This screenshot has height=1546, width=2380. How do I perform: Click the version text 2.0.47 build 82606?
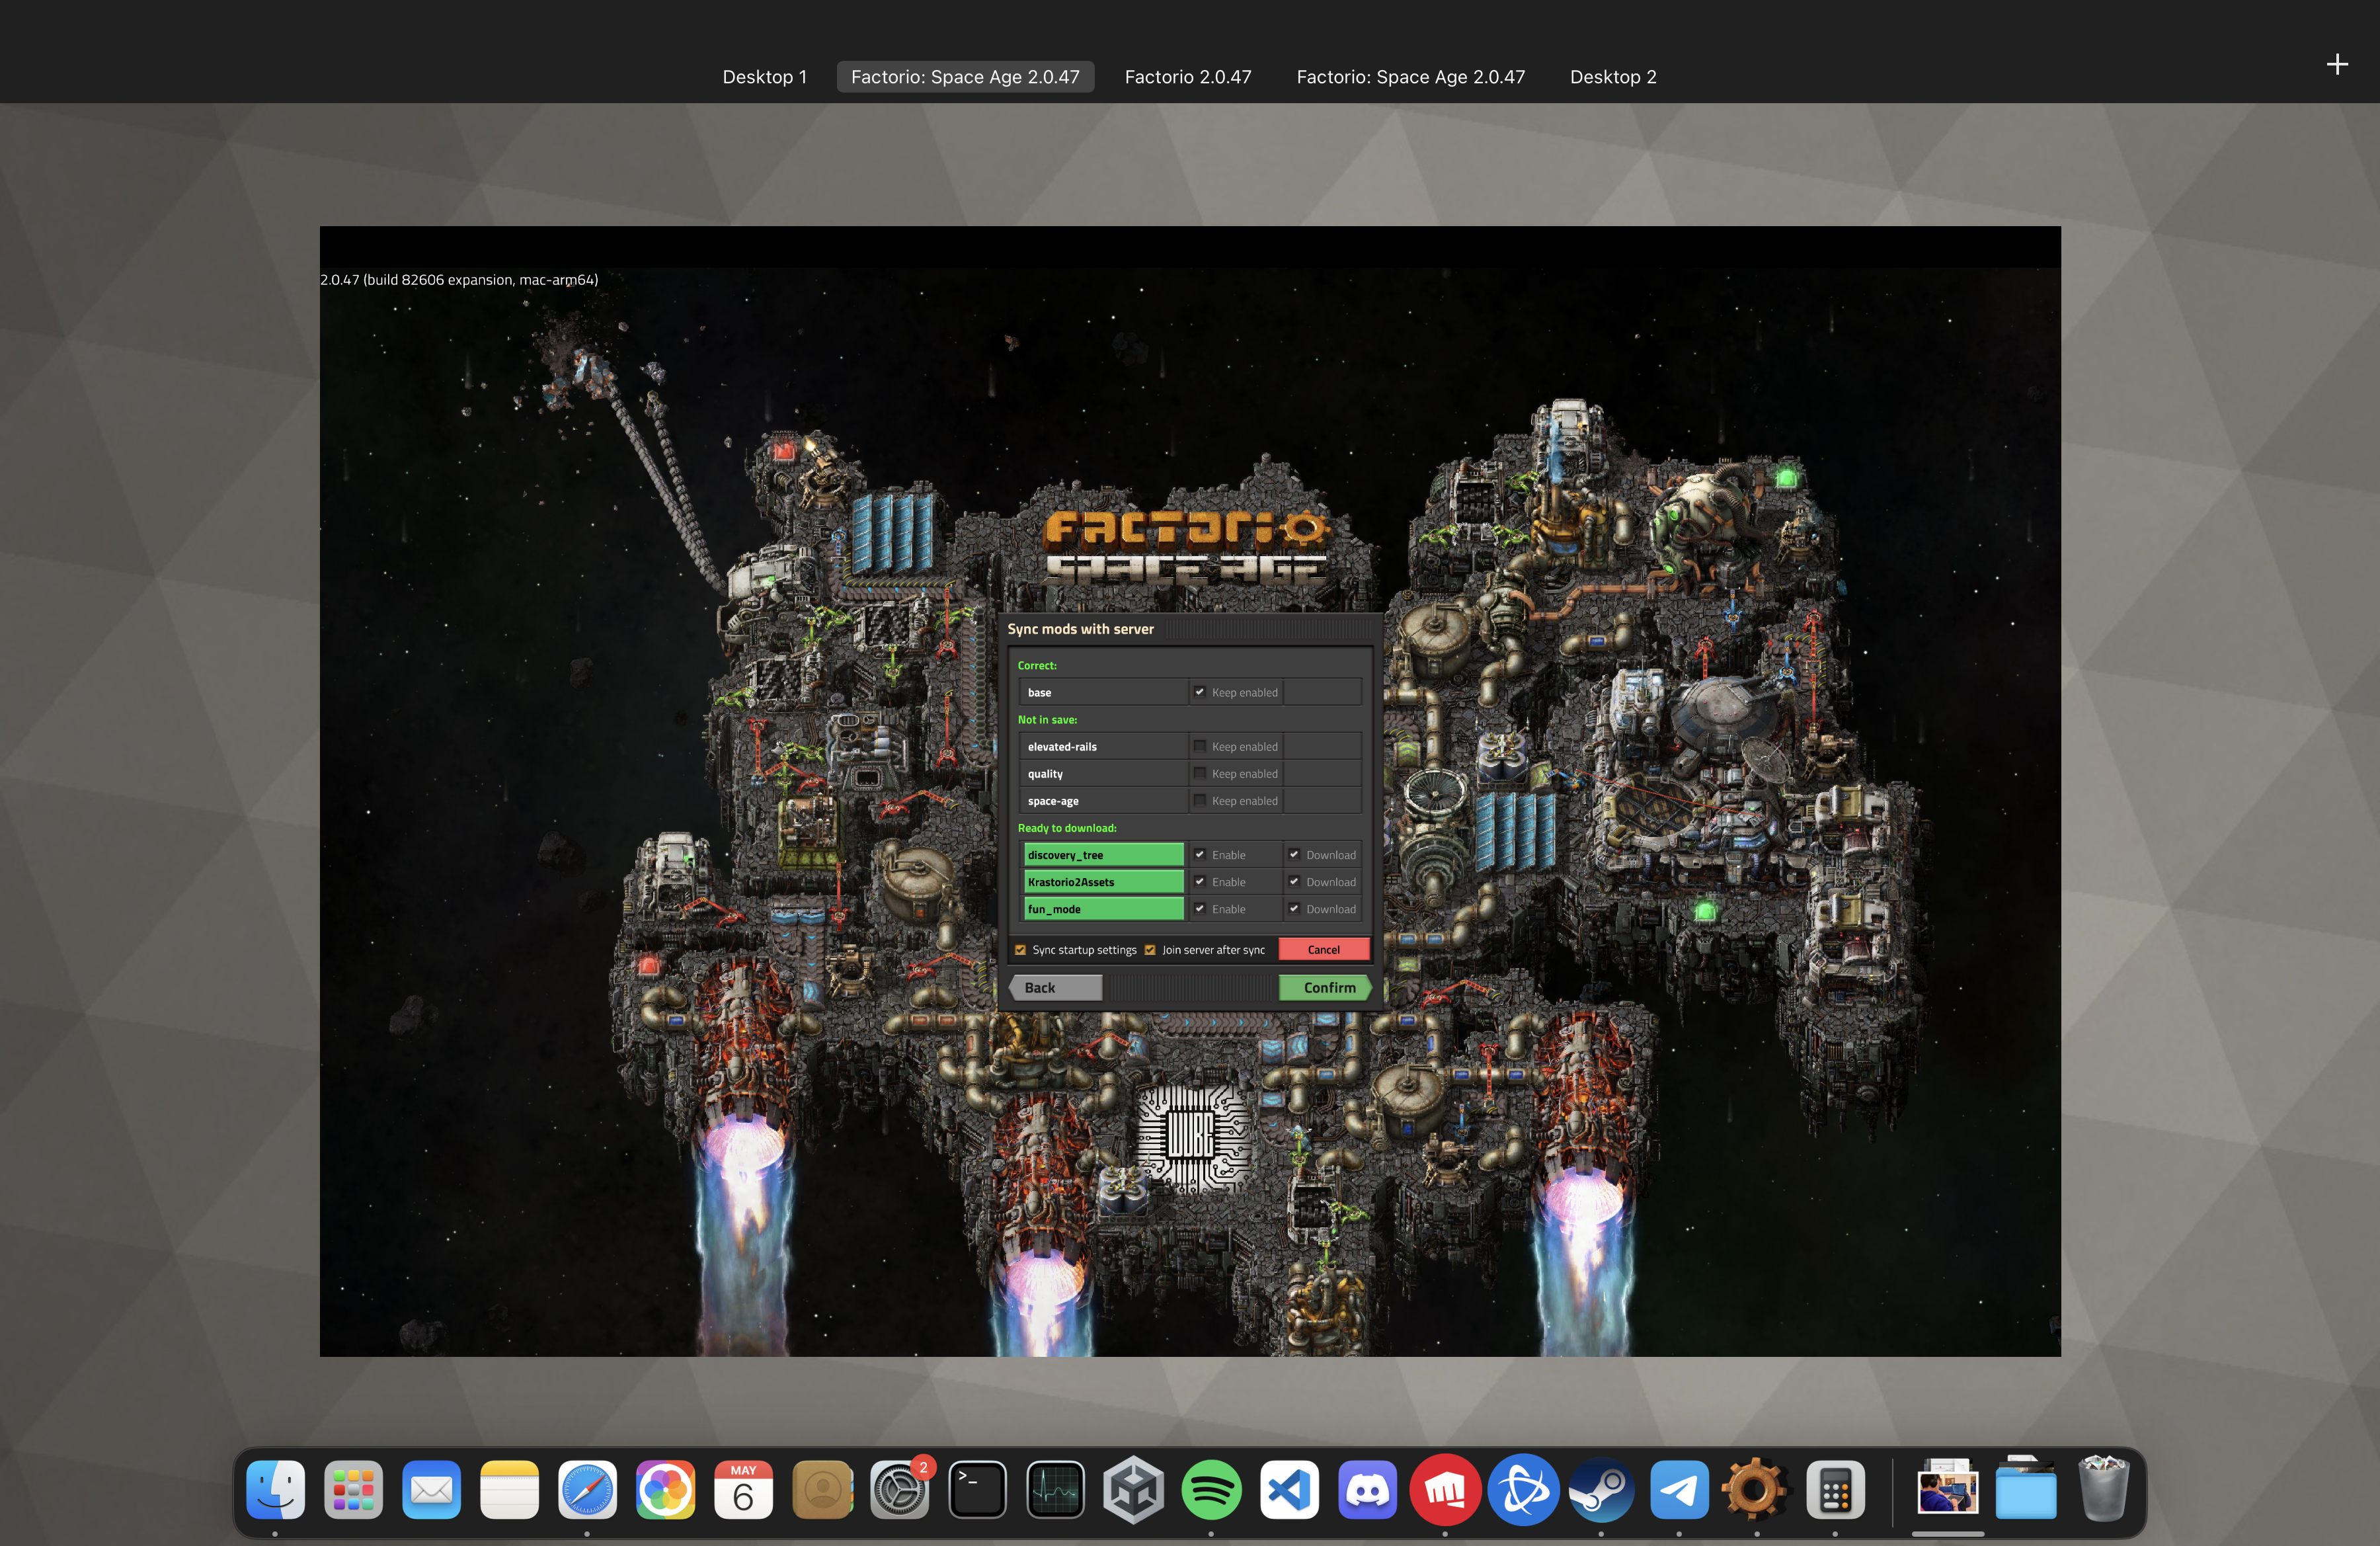(x=459, y=280)
